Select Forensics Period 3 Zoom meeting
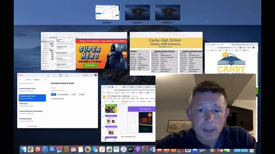Viewport: 275px width, 154px height. [x=32, y=89]
